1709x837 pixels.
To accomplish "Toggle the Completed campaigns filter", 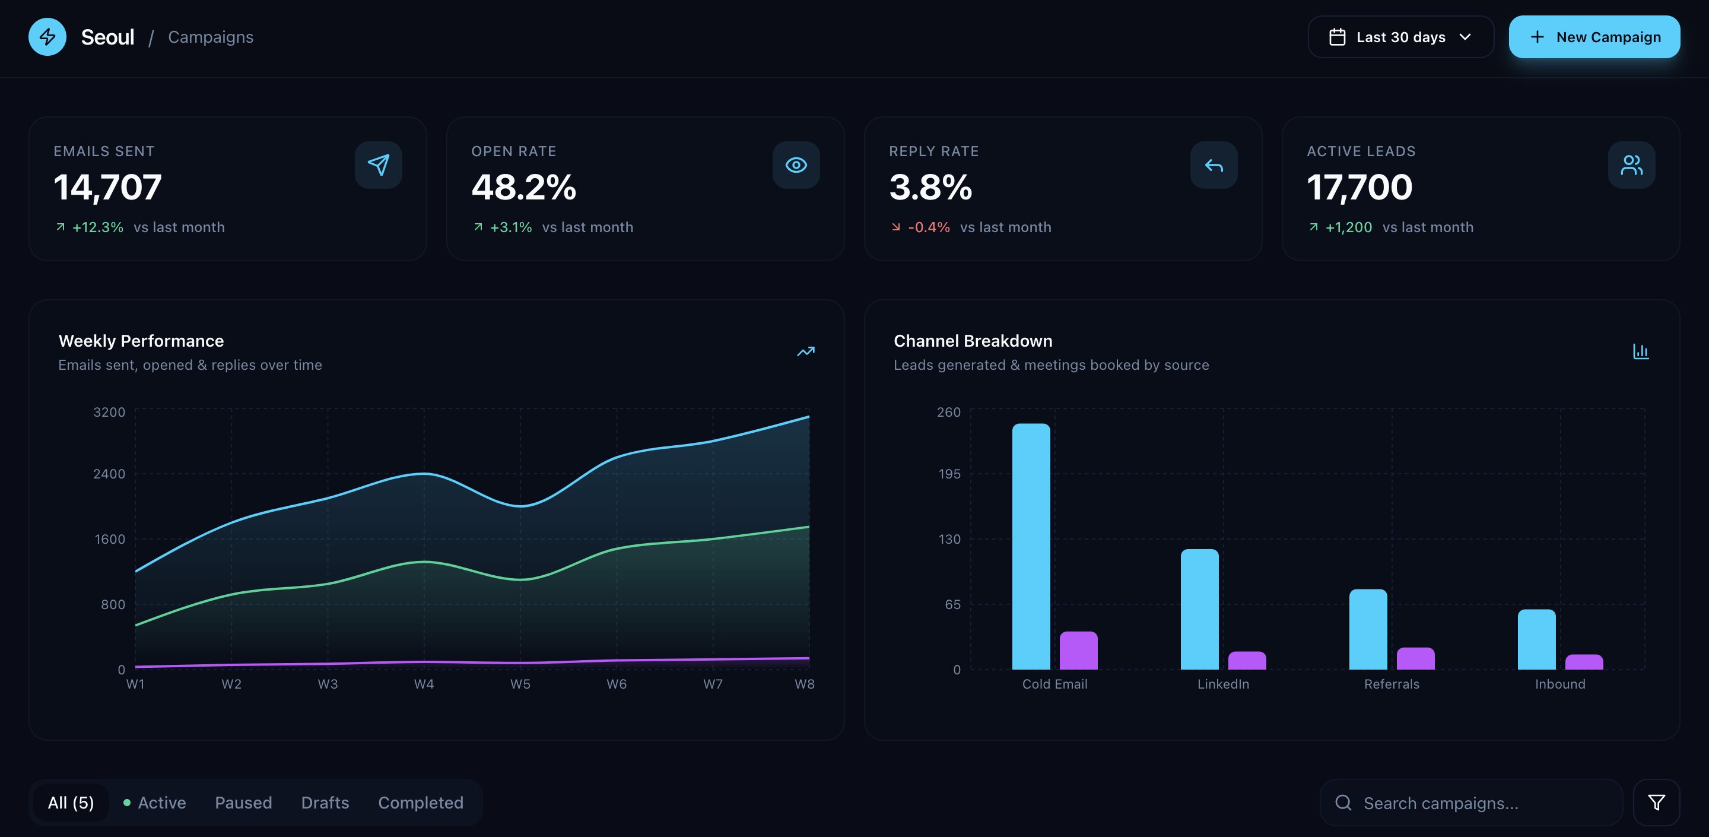I will [421, 803].
